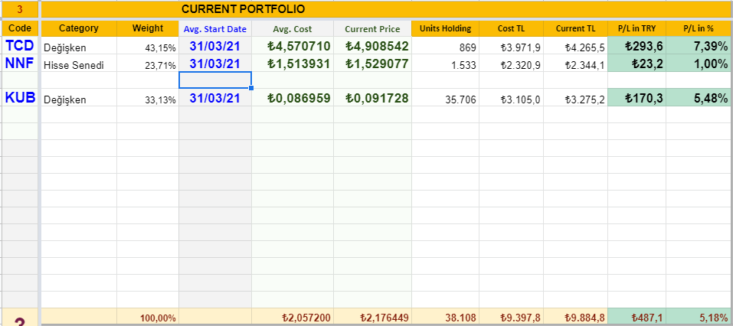Screen dimensions: 733x326
Task: Select total avg. cost ₺2,057200
Action: pyautogui.click(x=293, y=317)
